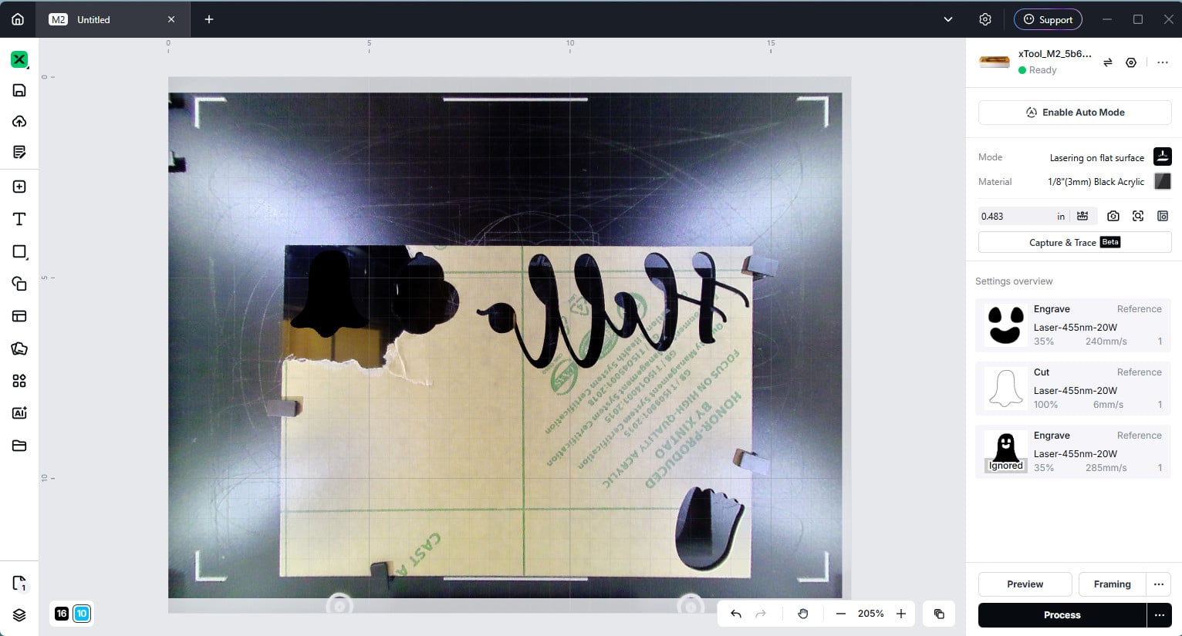Switch to the Untitled tab
This screenshot has width=1182, height=636.
[x=93, y=19]
